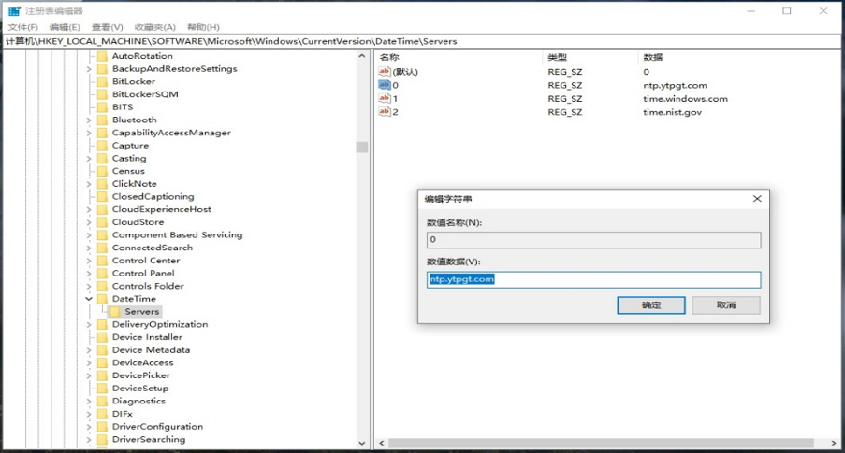The height and width of the screenshot is (453, 845).
Task: Click the Servers folder icon in tree
Action: (115, 312)
